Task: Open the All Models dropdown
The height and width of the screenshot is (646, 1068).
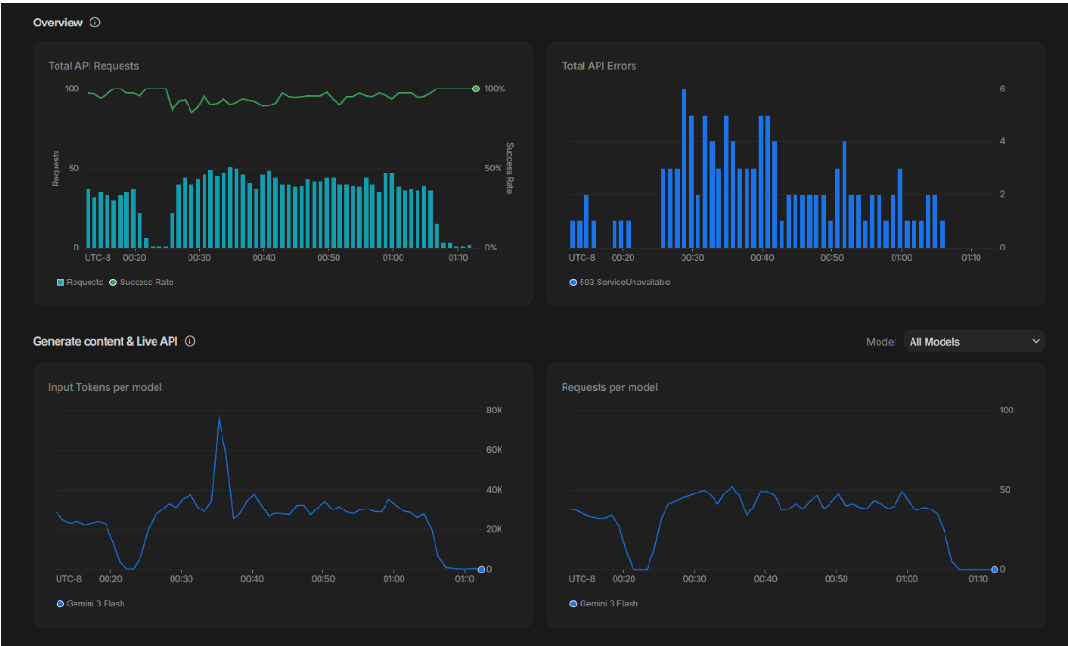Action: coord(973,341)
